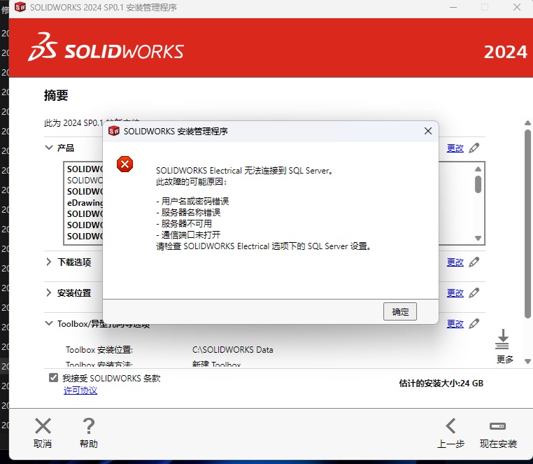Click pencil edit icon for 产品

click(x=474, y=148)
